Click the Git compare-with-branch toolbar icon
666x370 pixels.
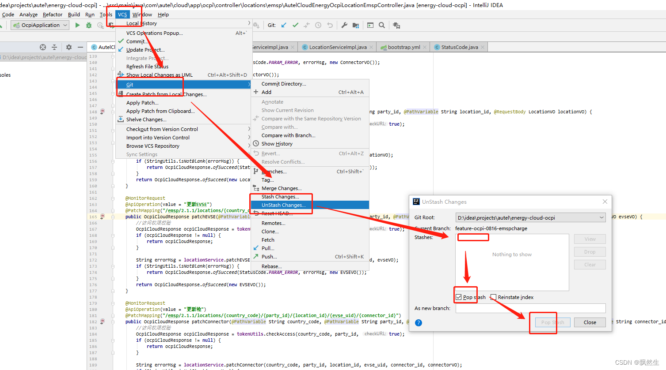307,25
